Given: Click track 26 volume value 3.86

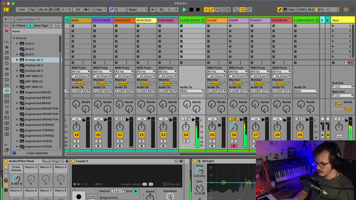Looking at the screenshot, I should 234,119.
